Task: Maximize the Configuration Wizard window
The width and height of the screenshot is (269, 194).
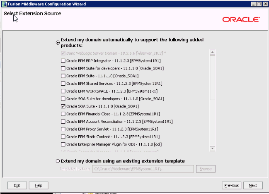Action: (x=259, y=4)
